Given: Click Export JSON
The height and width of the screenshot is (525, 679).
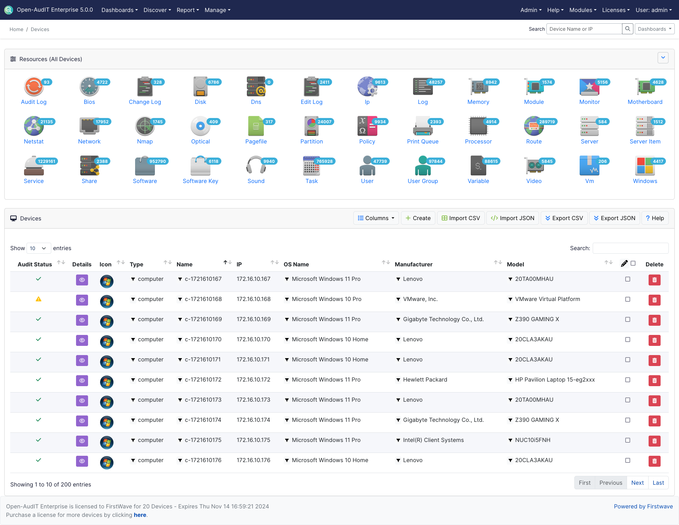Looking at the screenshot, I should pos(614,218).
